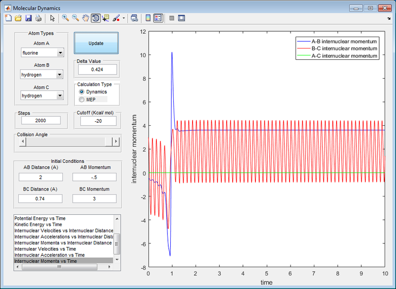The width and height of the screenshot is (396, 289).
Task: Click the Collision Angle slider right arrow
Action: 116,142
